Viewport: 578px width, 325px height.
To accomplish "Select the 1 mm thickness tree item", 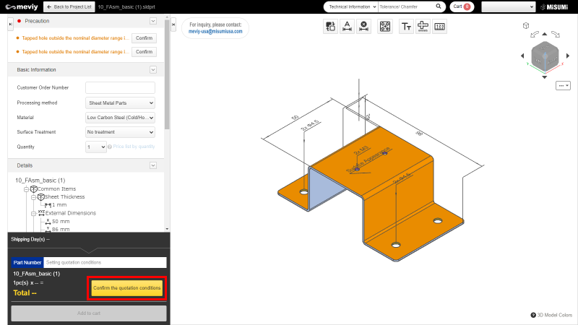I will tap(59, 205).
